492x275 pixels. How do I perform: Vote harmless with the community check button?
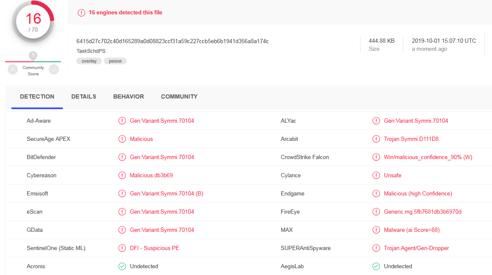tap(54, 69)
